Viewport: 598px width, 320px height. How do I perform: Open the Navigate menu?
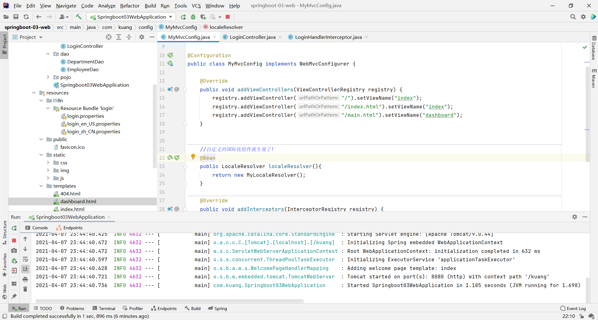pos(66,6)
